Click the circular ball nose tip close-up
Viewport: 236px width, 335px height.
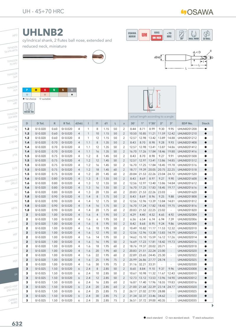99,57
